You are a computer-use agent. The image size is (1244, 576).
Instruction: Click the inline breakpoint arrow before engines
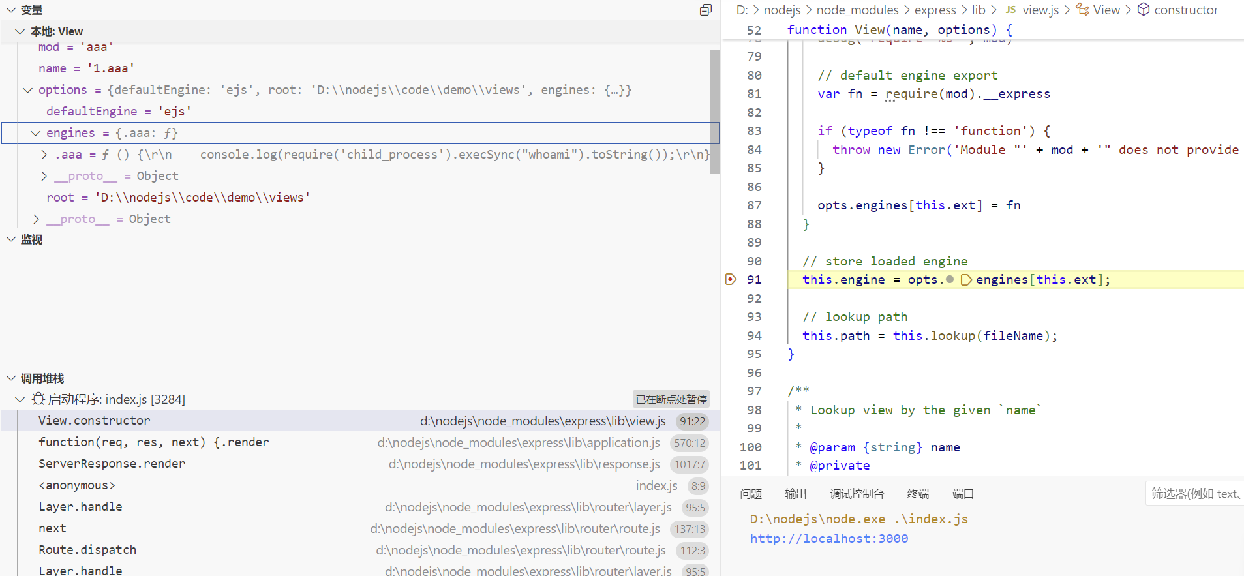click(x=966, y=280)
